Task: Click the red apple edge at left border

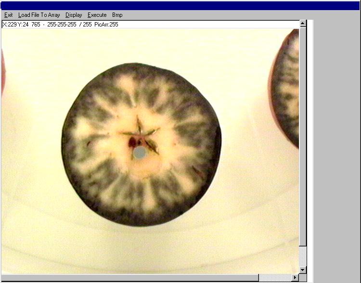Action: [x=2, y=72]
